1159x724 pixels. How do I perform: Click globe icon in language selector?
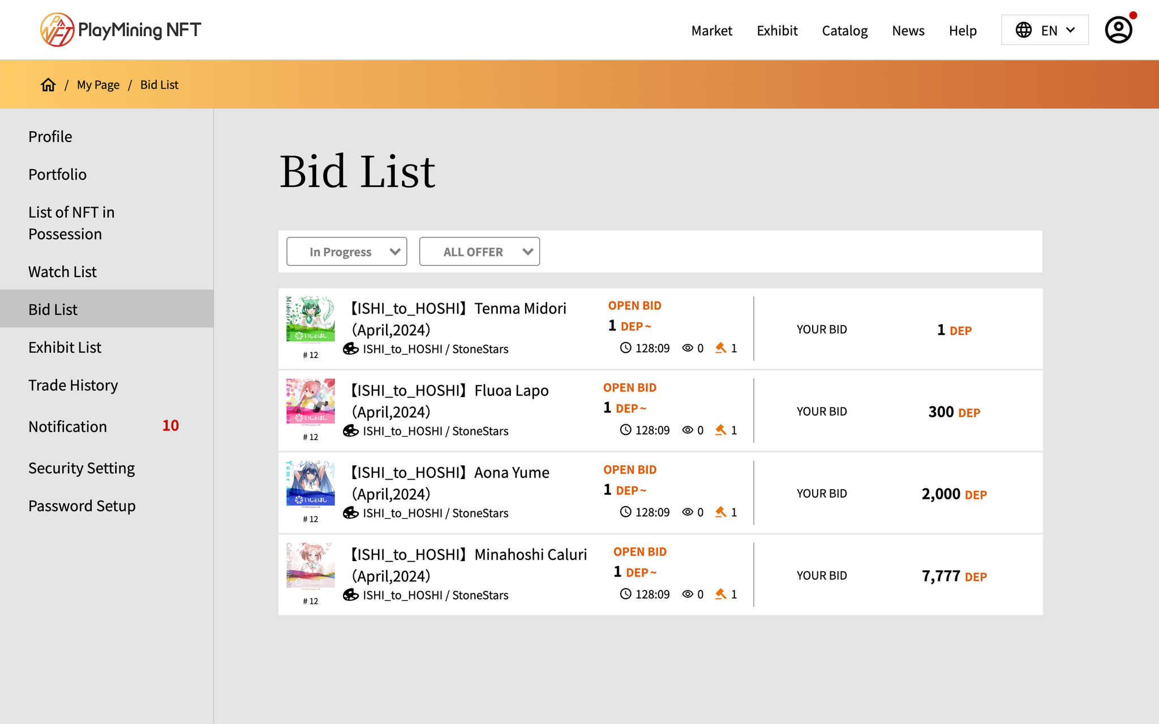tap(1023, 30)
